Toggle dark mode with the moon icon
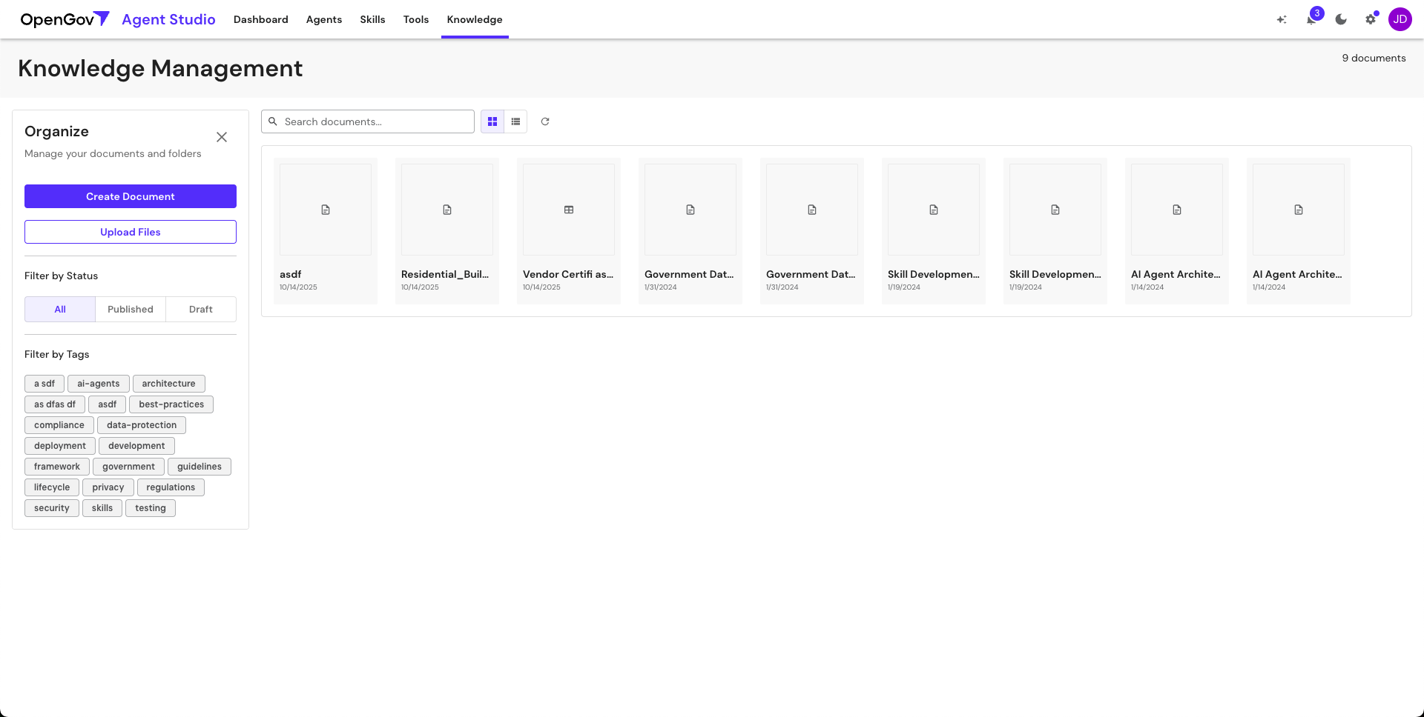Screen dimensions: 1424x717 click(x=1341, y=19)
